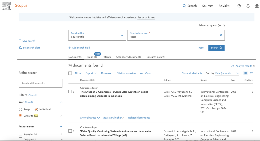Open the Sort by Date (newest) dropdown

click(x=227, y=73)
